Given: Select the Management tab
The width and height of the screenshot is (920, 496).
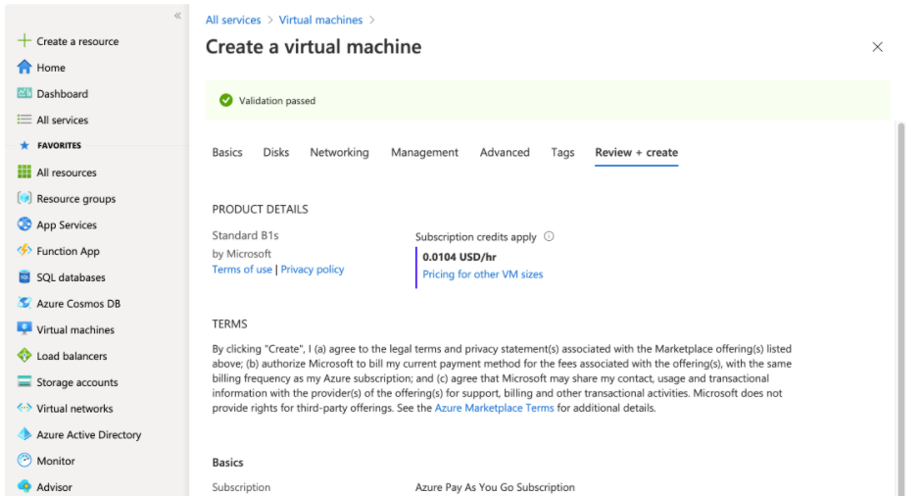Looking at the screenshot, I should [x=424, y=152].
